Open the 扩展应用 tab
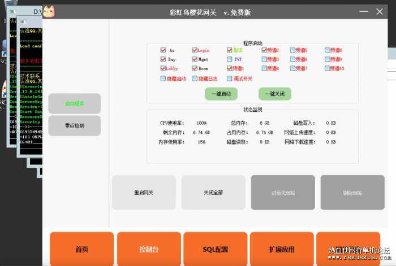Screen dimensions: 396x266 (x=282, y=249)
